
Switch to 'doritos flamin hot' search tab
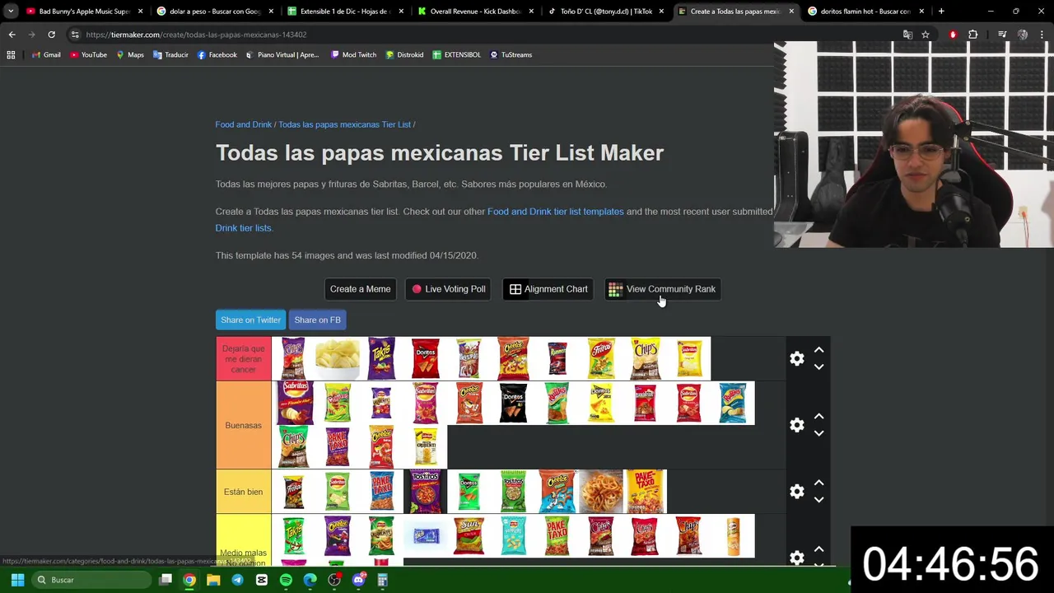click(865, 12)
